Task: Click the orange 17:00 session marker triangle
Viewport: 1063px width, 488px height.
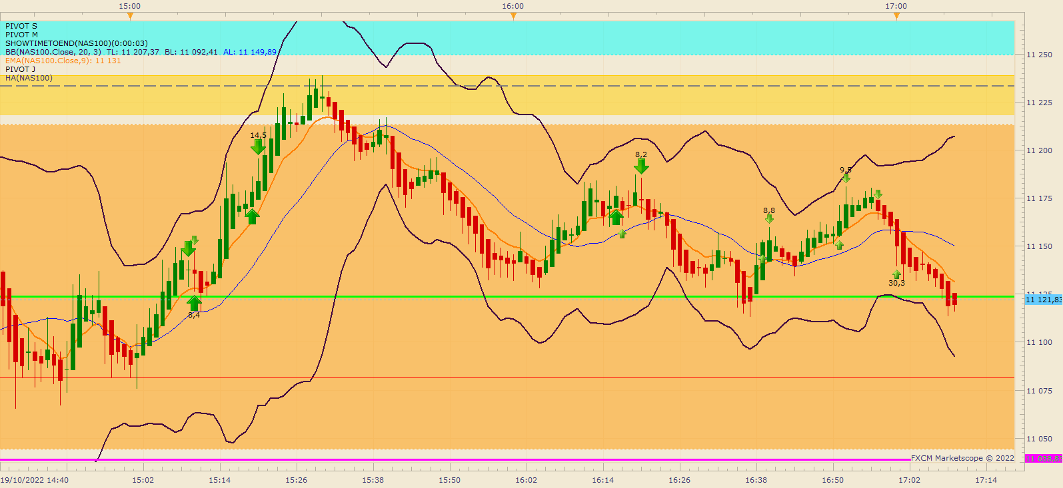Action: pos(896,16)
